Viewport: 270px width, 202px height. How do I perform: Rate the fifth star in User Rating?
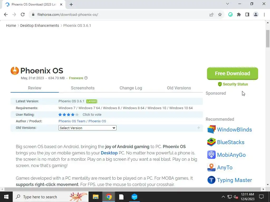77,115
